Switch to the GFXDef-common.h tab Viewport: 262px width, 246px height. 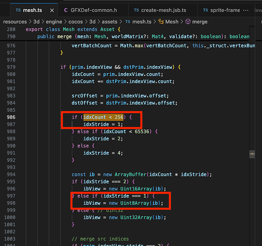point(91,10)
